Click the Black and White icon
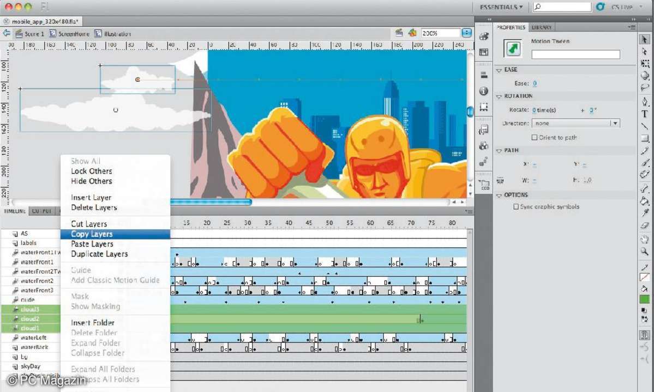This screenshot has height=392, width=654. pos(644,310)
